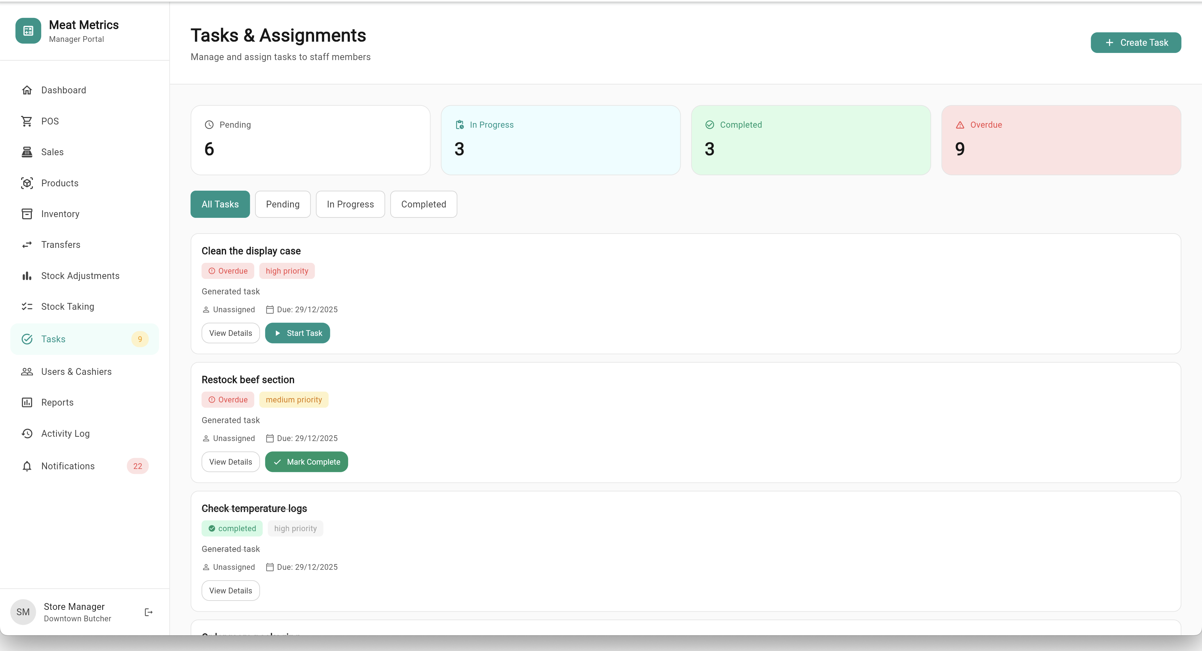Click the Overdue summary card
Viewport: 1202px width, 651px height.
click(x=1061, y=140)
